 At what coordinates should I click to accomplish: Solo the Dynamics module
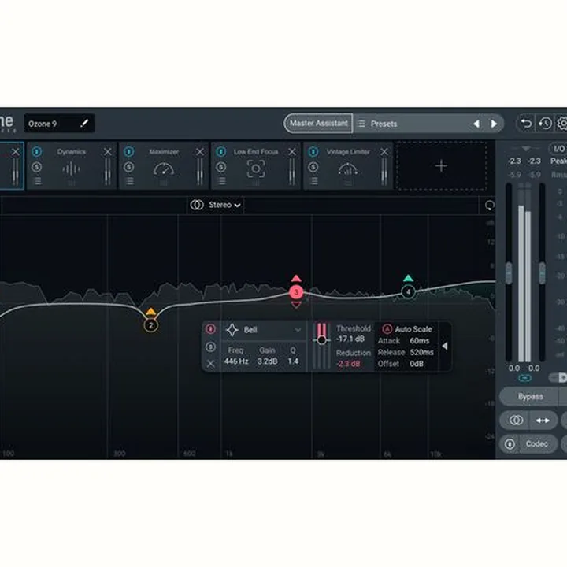(36, 167)
